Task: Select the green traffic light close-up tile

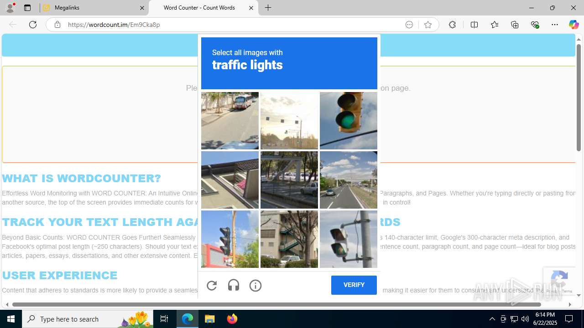Action: (x=349, y=121)
